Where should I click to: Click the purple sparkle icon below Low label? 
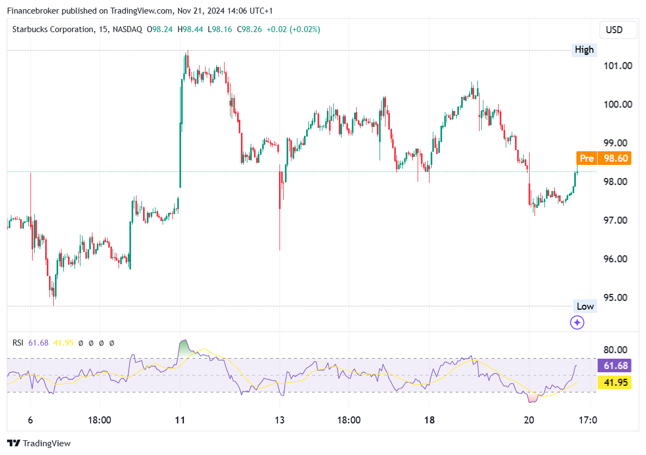pyautogui.click(x=577, y=323)
